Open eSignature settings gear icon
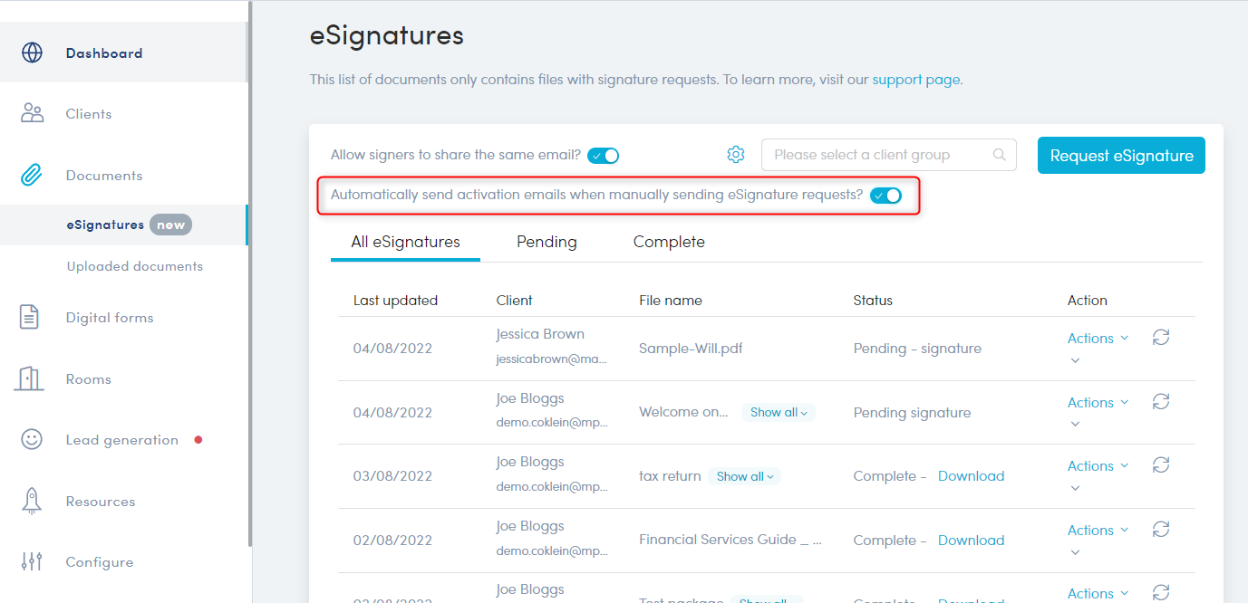The width and height of the screenshot is (1248, 603). 736,155
